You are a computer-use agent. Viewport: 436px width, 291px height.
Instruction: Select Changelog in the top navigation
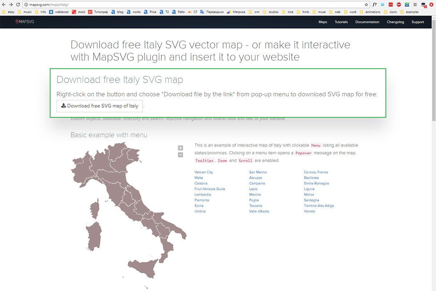pyautogui.click(x=395, y=22)
